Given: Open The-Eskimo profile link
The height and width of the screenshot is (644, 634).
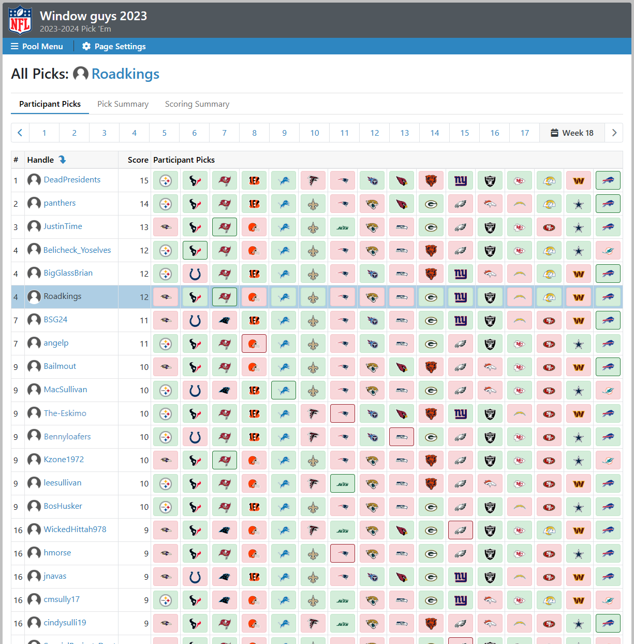Looking at the screenshot, I should coord(65,413).
